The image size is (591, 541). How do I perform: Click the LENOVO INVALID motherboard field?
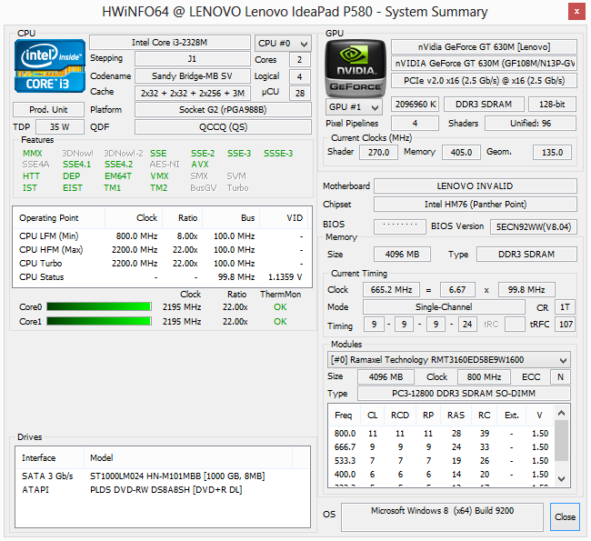click(x=475, y=186)
